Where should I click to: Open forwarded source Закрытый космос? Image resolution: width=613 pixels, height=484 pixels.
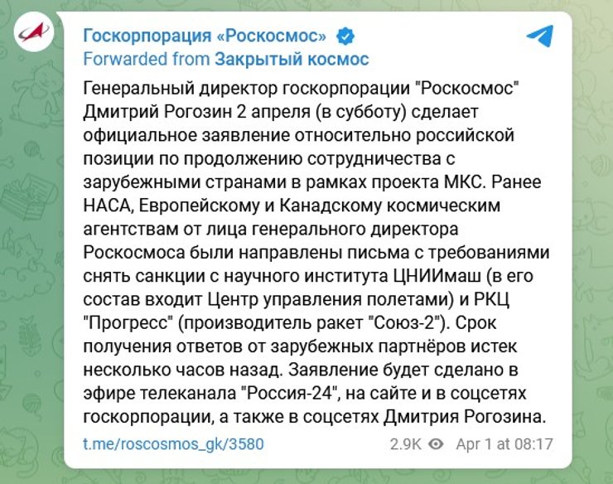coord(291,60)
